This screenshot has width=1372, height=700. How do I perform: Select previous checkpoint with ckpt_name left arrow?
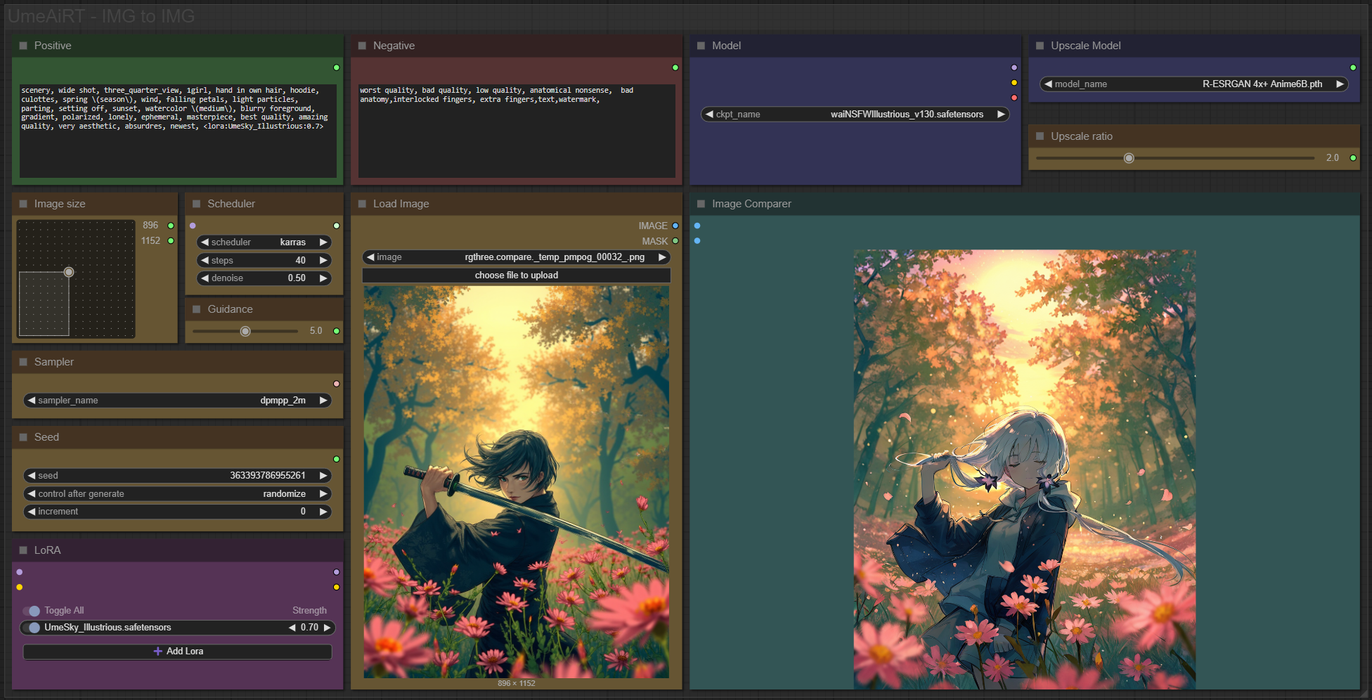tap(709, 115)
